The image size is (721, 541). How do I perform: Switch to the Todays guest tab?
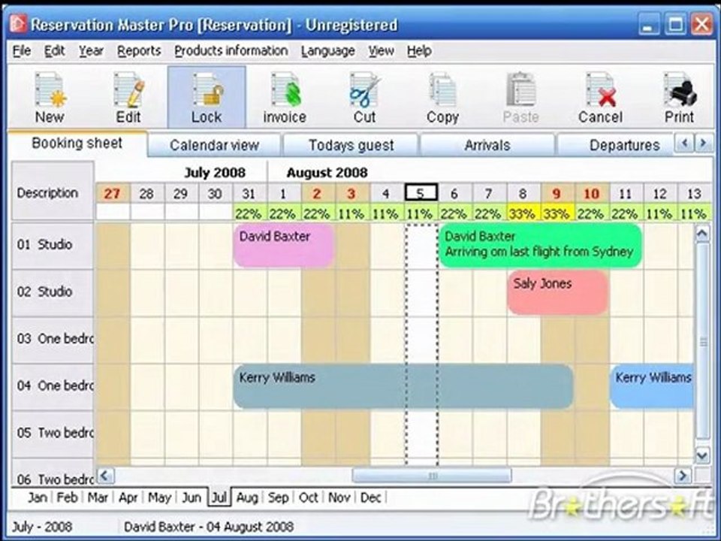coord(351,145)
